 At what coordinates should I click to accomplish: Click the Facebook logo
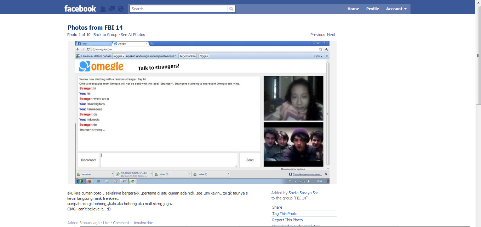pyautogui.click(x=80, y=8)
